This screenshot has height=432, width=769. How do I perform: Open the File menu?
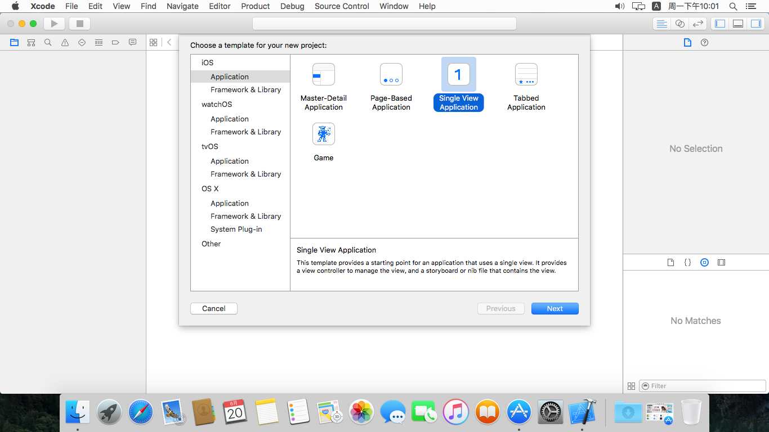click(71, 6)
